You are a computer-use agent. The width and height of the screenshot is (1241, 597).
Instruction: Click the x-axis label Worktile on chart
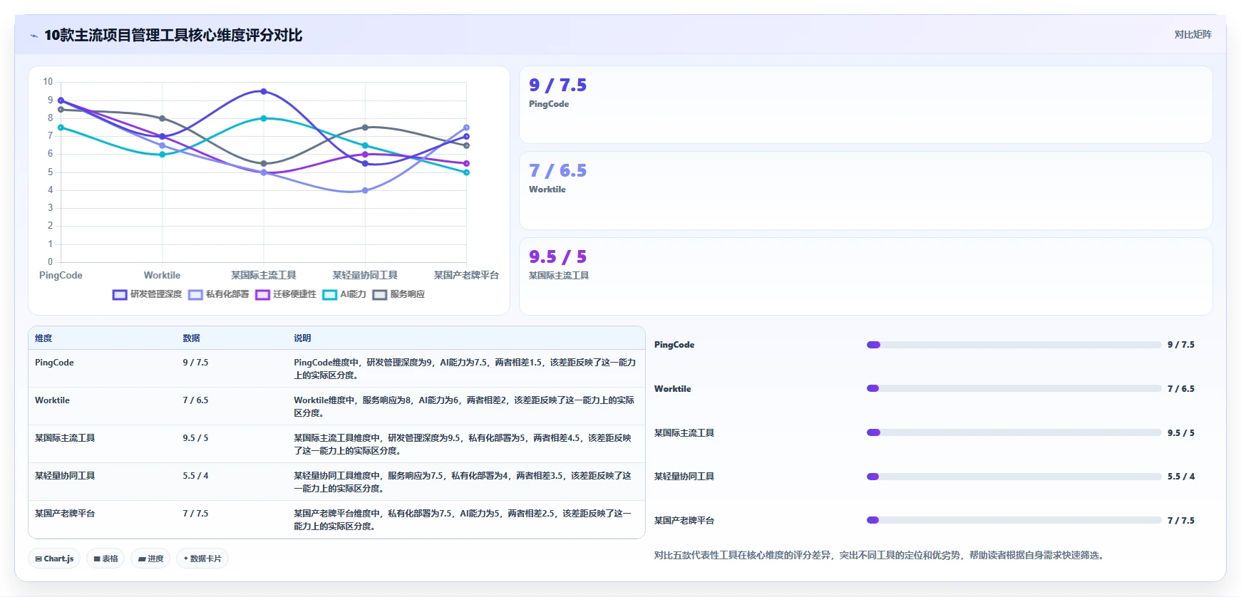(x=163, y=275)
